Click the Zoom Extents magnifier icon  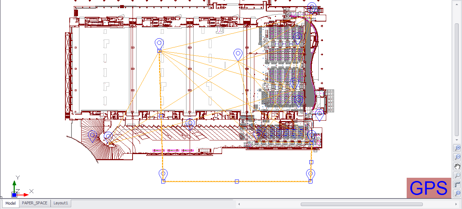[457, 194]
